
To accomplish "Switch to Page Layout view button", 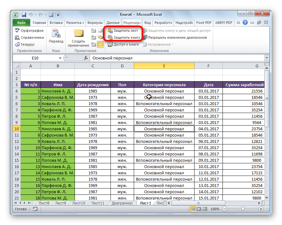I will coord(199,209).
